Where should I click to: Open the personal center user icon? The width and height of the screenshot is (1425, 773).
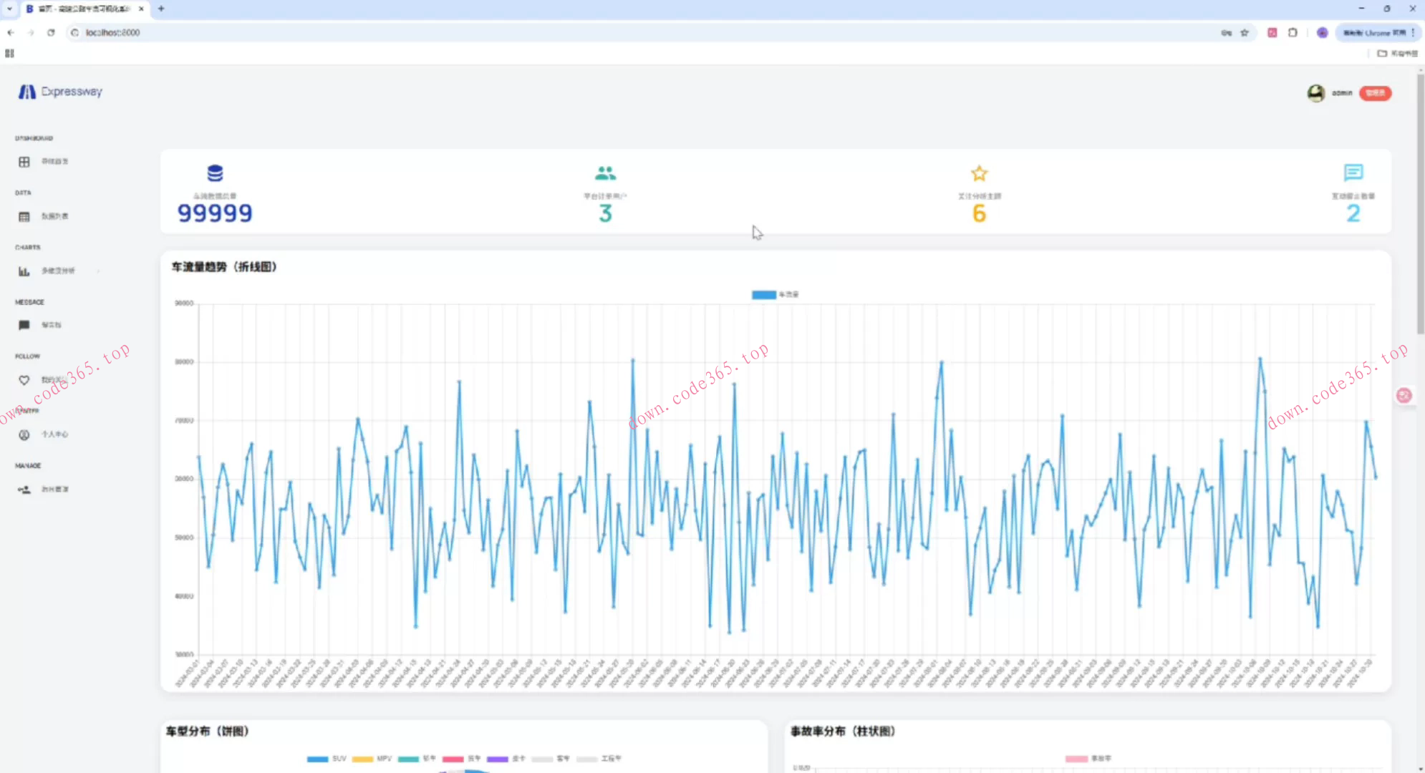tap(24, 434)
